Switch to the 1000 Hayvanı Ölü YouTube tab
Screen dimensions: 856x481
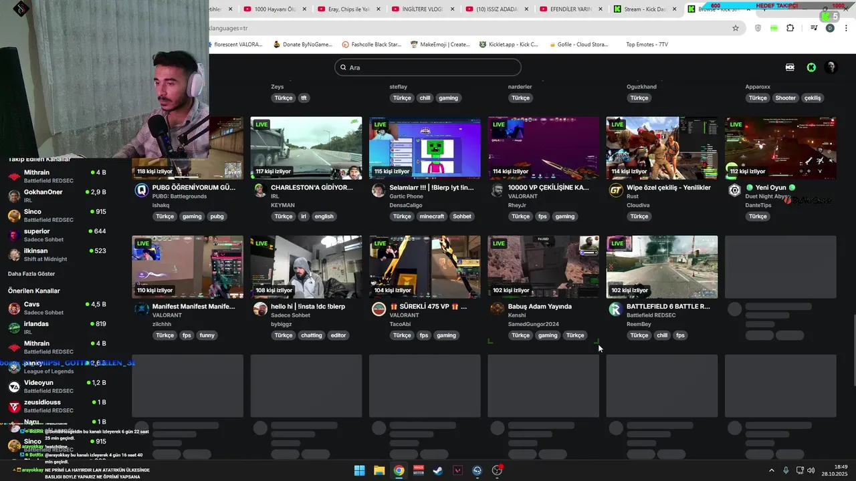click(275, 9)
